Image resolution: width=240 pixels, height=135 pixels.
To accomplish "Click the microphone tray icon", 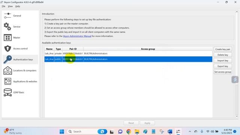I will (x=202, y=132).
